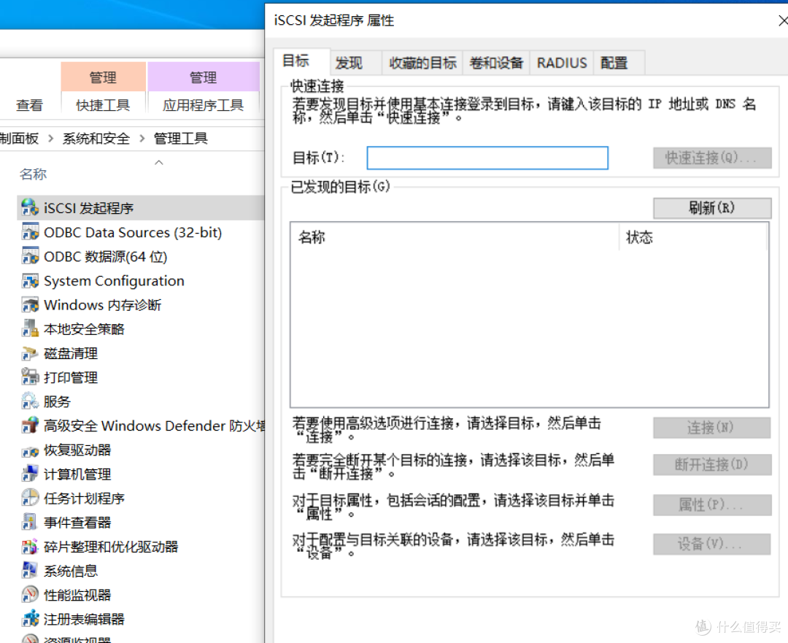Click the 事件查看器 icon

point(30,523)
